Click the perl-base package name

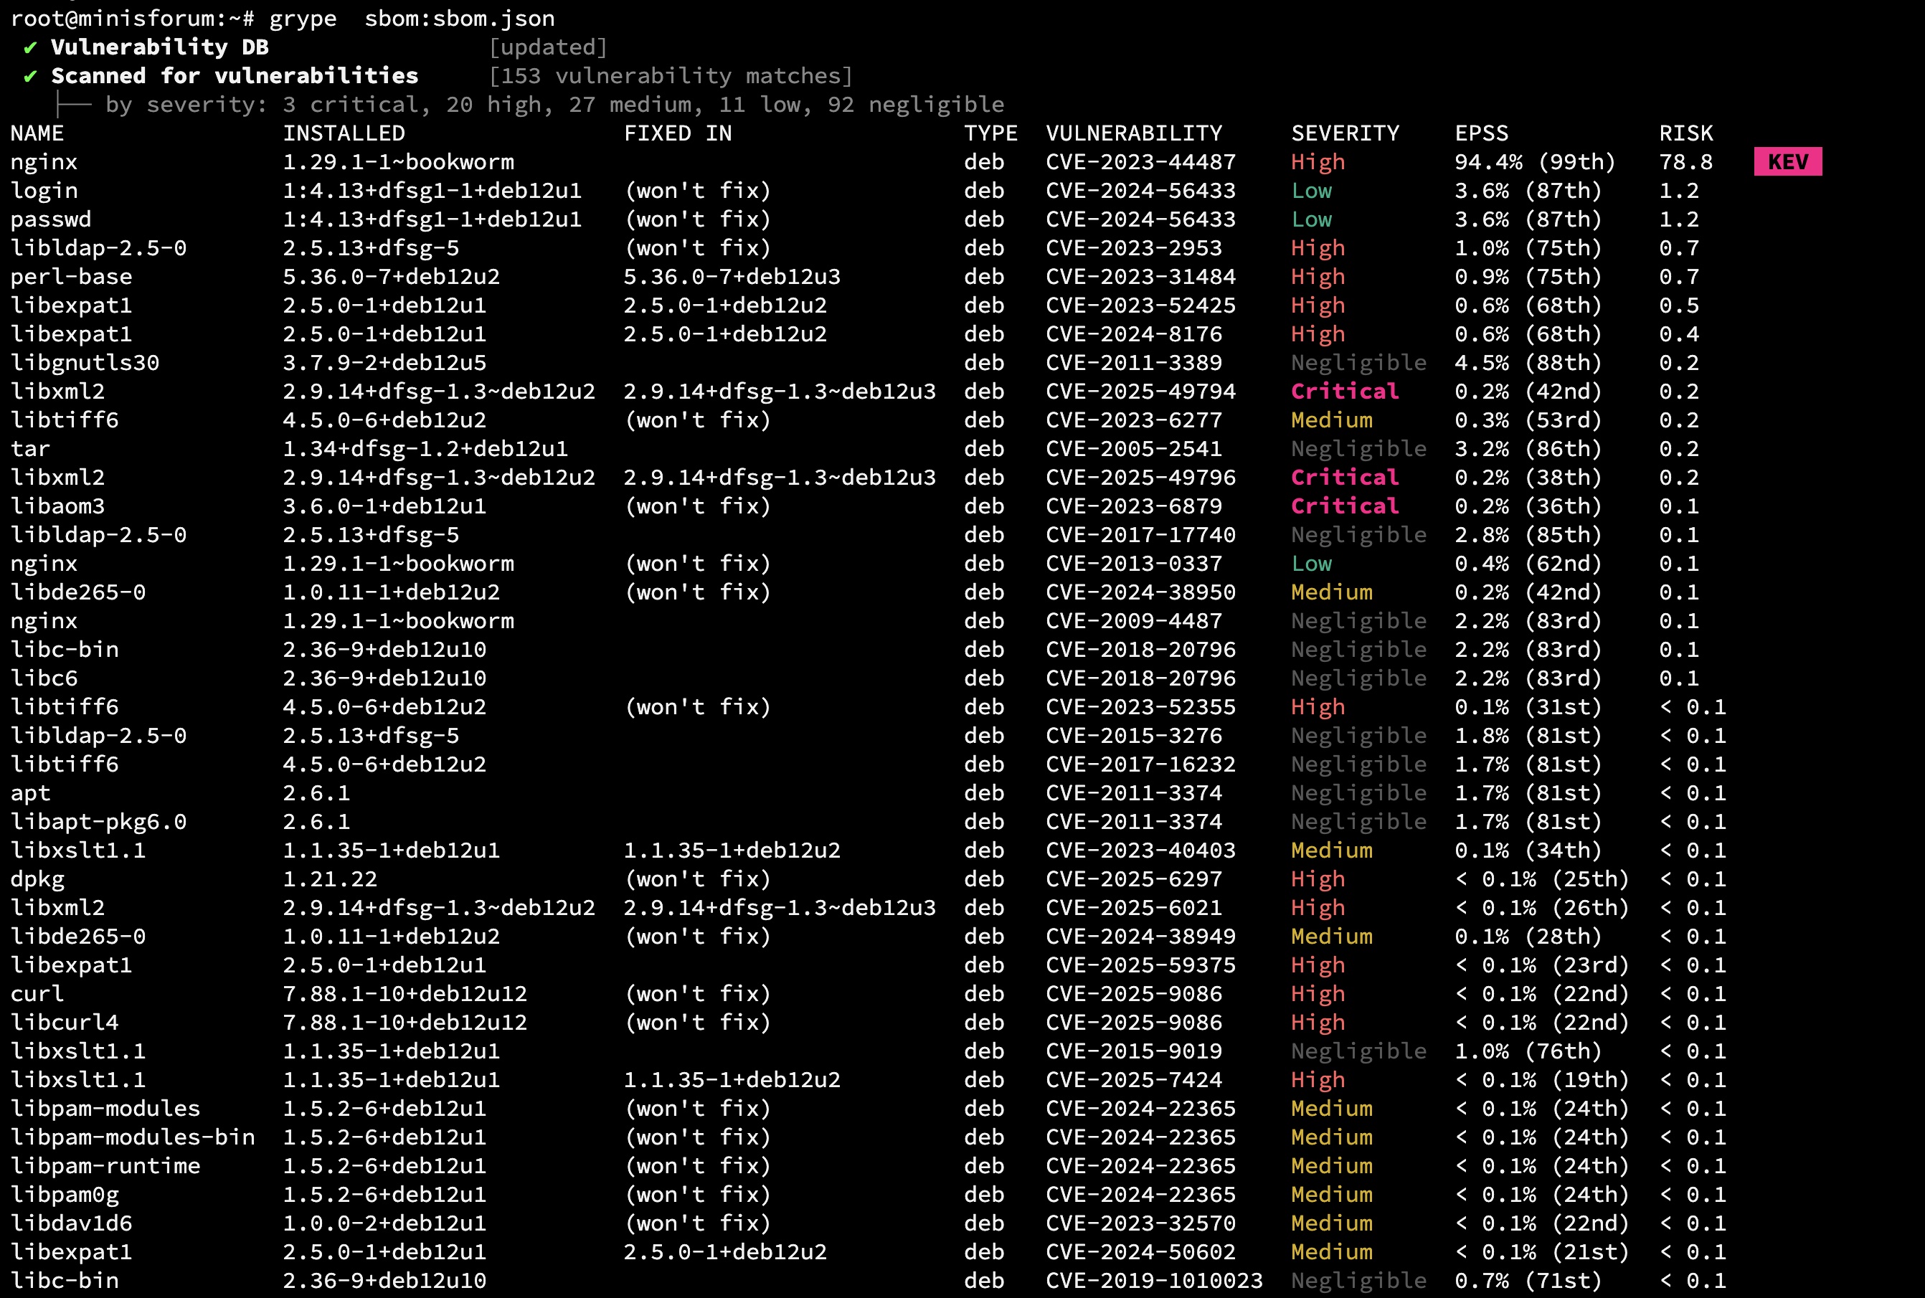coord(71,277)
